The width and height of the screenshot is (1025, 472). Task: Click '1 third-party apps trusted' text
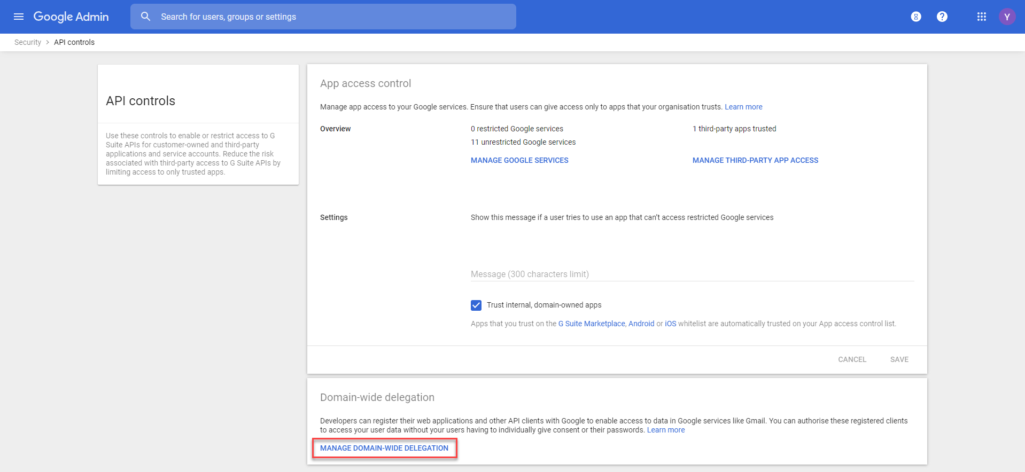[x=734, y=129]
